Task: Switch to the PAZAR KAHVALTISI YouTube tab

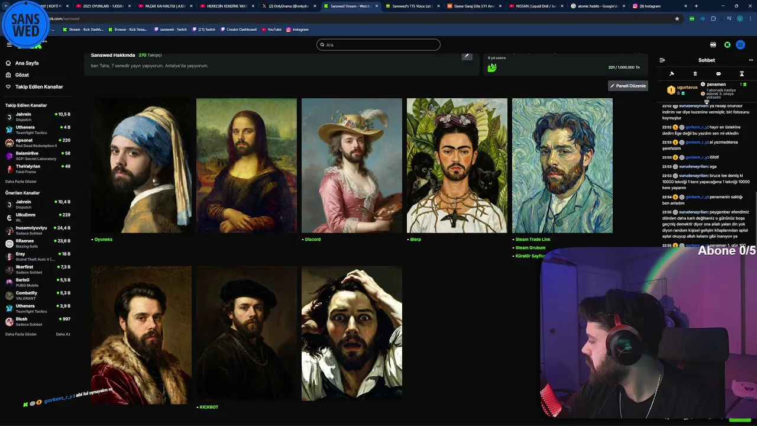Action: pyautogui.click(x=164, y=6)
